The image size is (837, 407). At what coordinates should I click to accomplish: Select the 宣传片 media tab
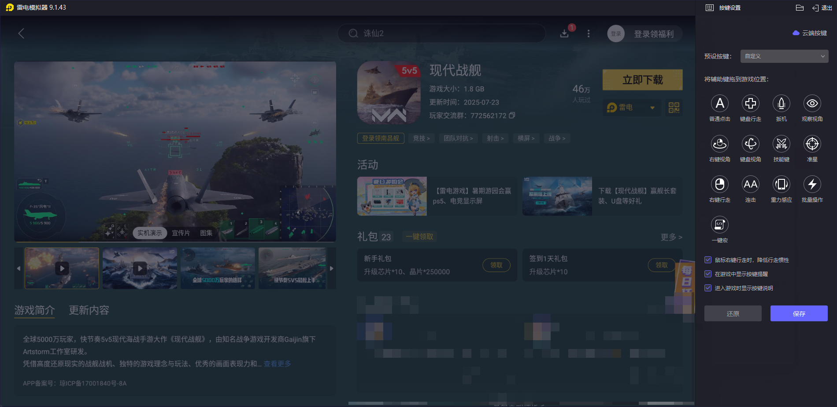click(181, 233)
